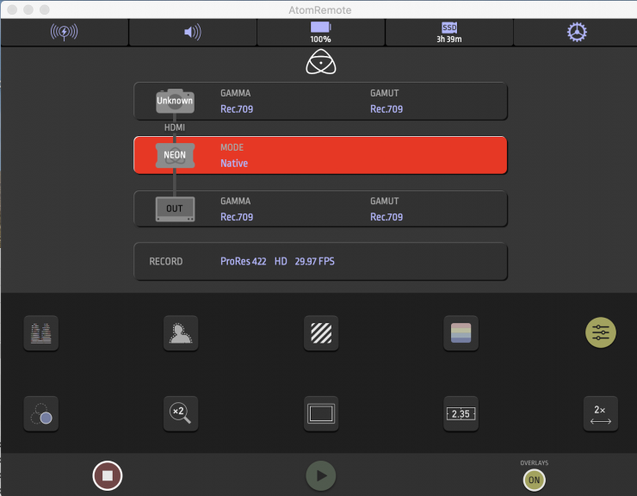Viewport: 637px width, 496px height.
Task: Turn off the Overlays ON toggle
Action: [534, 479]
